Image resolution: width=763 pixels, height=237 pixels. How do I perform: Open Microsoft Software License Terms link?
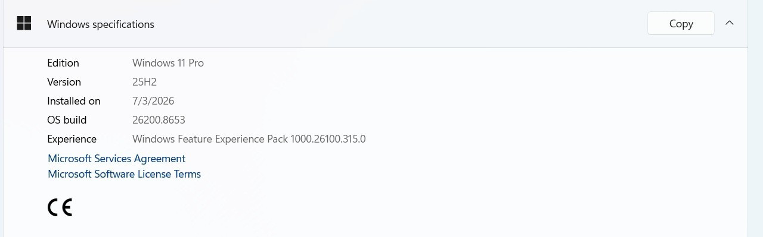click(124, 174)
